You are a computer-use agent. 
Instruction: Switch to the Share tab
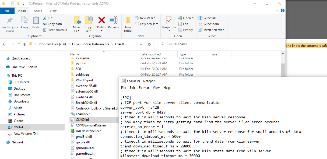[x=38, y=11]
